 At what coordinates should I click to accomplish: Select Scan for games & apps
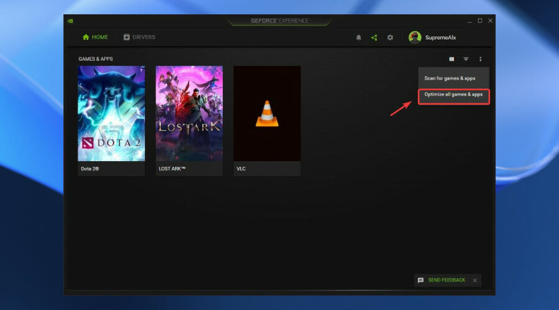[x=453, y=78]
